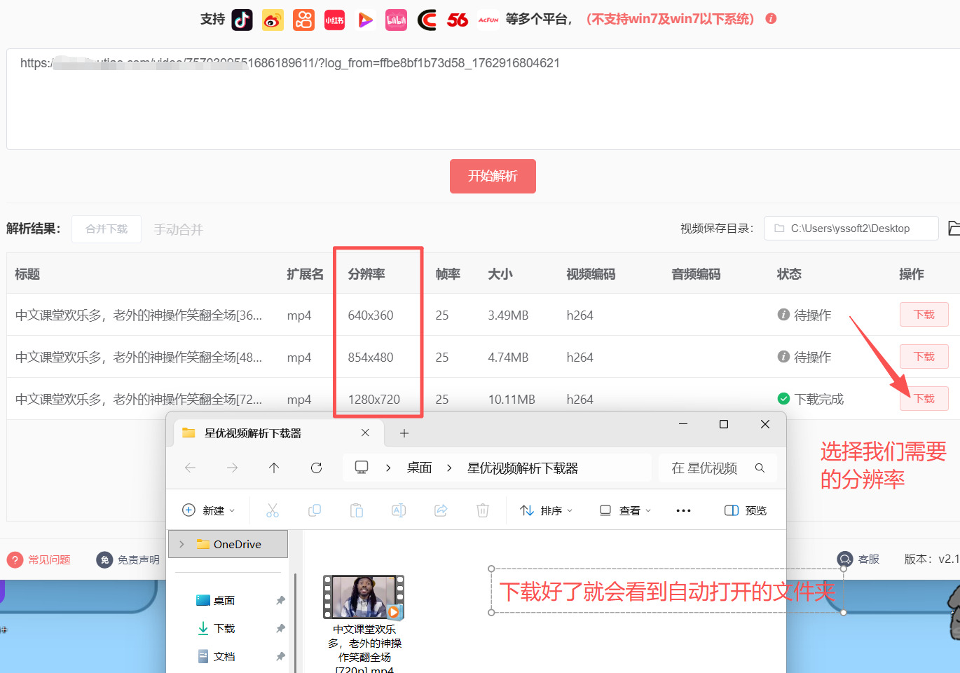This screenshot has width=960, height=673.
Task: Click 星优视频解析下载器 in the address breadcrumb
Action: [x=523, y=468]
